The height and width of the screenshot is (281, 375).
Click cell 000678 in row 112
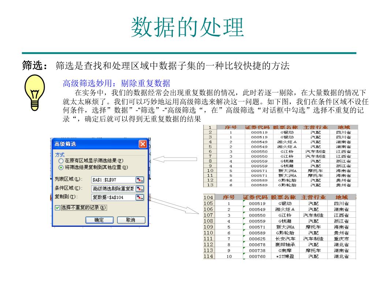pos(257,245)
